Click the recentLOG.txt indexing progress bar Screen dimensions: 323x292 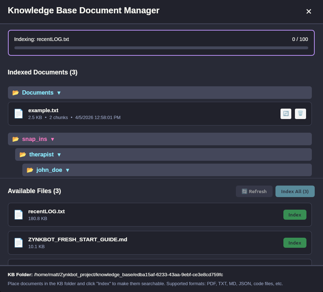click(x=161, y=48)
